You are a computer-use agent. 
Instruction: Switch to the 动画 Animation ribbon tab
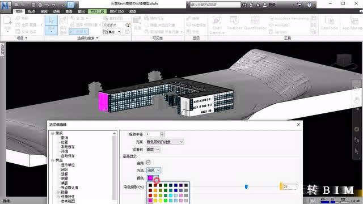click(57, 11)
